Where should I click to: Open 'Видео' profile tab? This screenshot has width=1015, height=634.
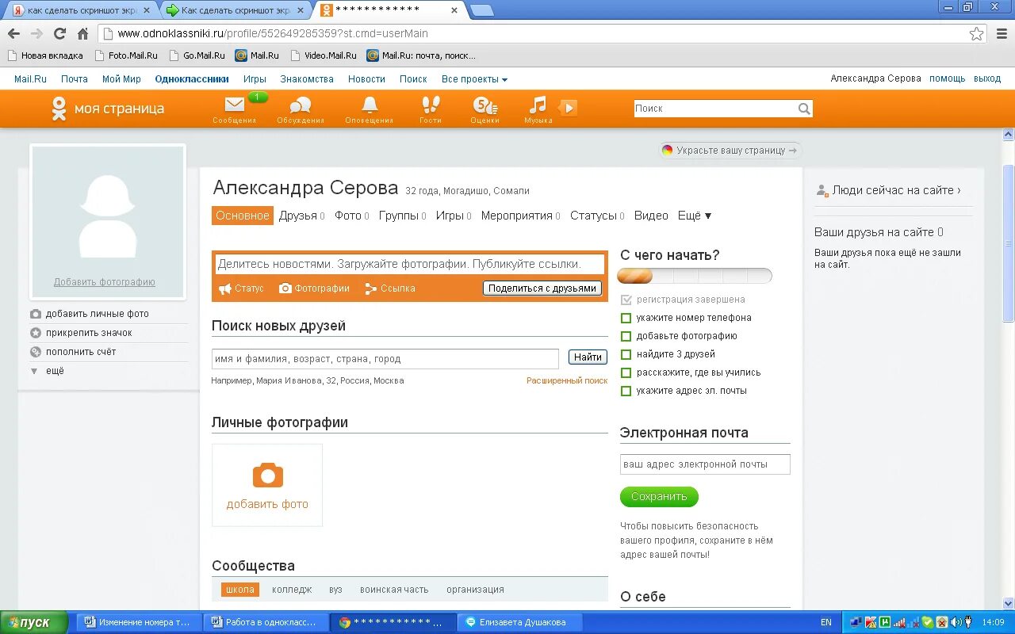tap(651, 216)
